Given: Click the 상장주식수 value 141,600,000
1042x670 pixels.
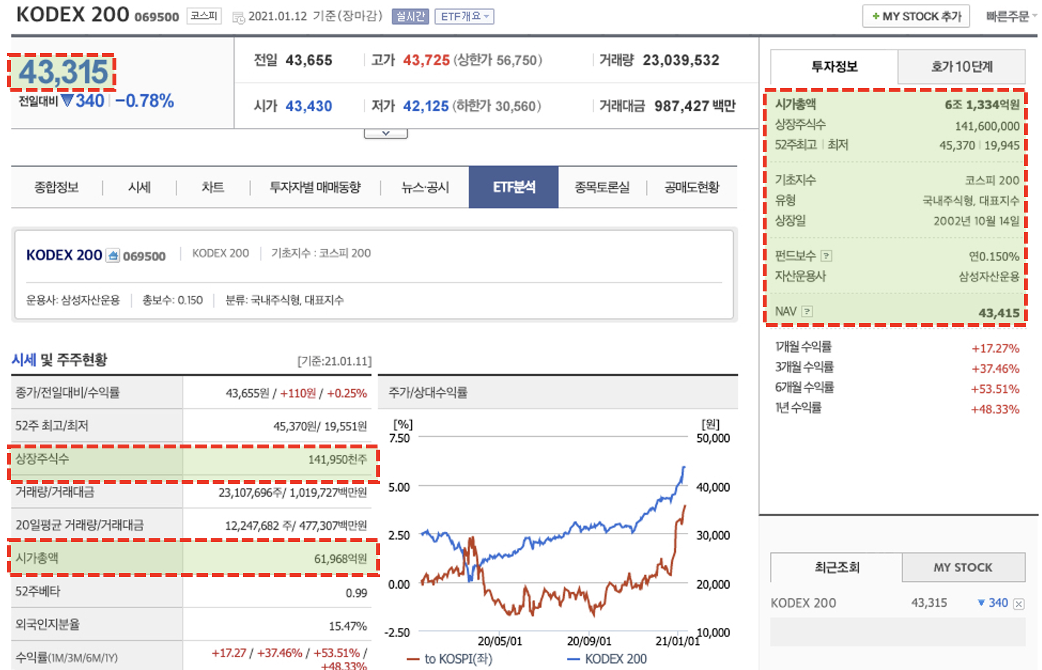Looking at the screenshot, I should [988, 126].
